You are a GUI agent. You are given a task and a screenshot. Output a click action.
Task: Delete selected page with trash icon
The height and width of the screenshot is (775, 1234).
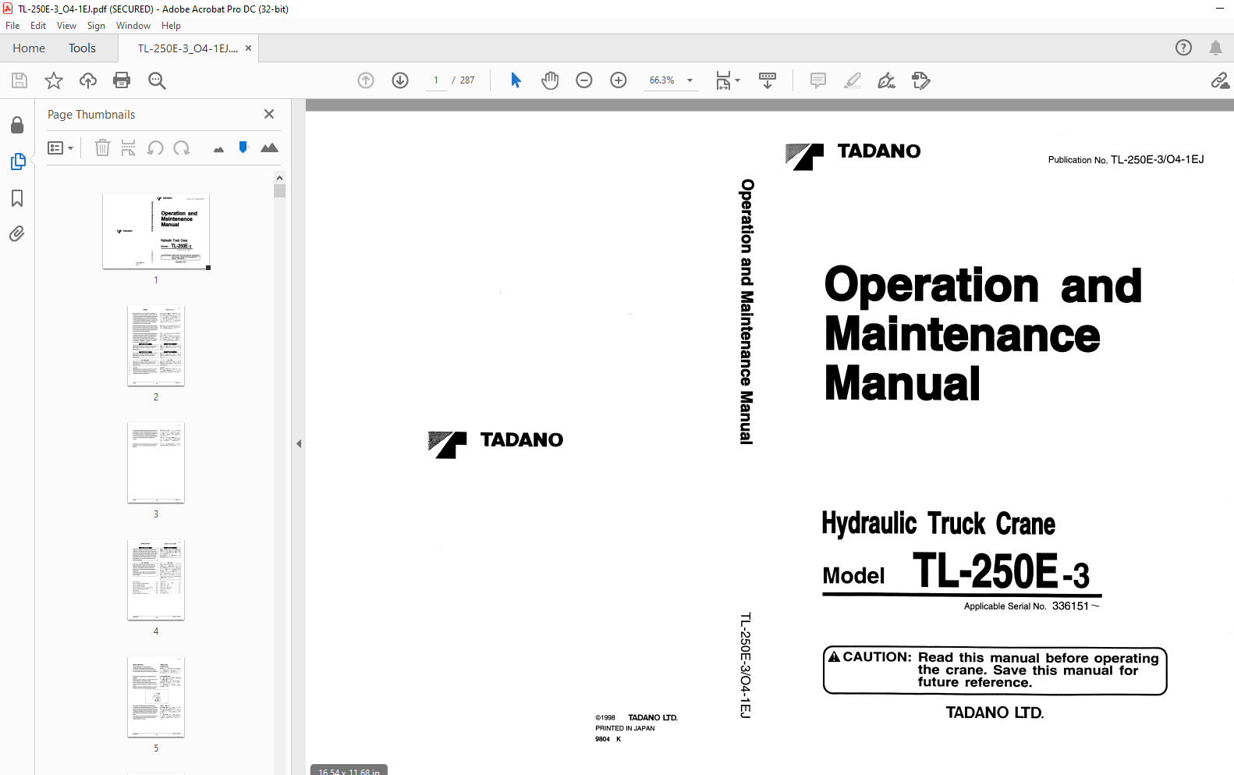click(x=102, y=148)
